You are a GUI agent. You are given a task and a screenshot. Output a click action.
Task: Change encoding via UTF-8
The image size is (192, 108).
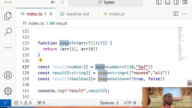coord(130,103)
